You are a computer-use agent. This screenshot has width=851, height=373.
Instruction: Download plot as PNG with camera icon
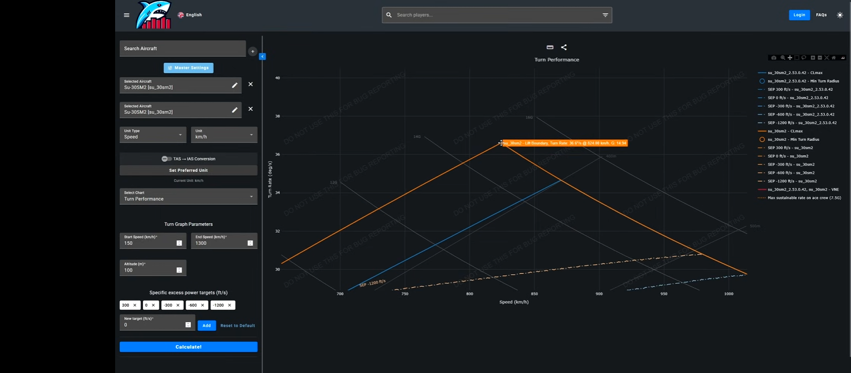[x=774, y=58]
